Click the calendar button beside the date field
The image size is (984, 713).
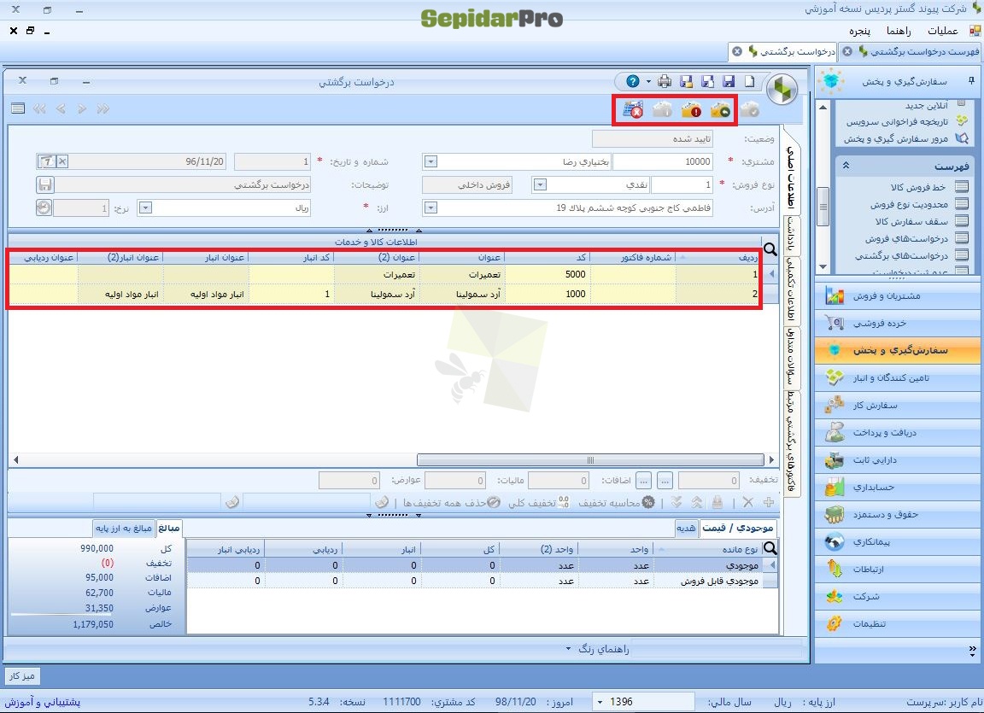46,161
